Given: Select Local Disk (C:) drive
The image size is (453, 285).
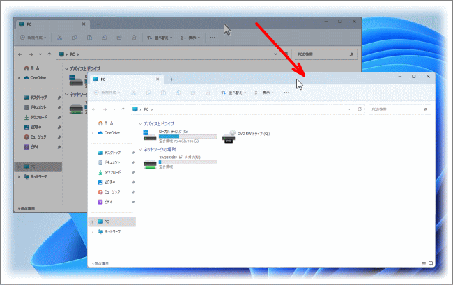Looking at the screenshot, I should click(x=180, y=136).
